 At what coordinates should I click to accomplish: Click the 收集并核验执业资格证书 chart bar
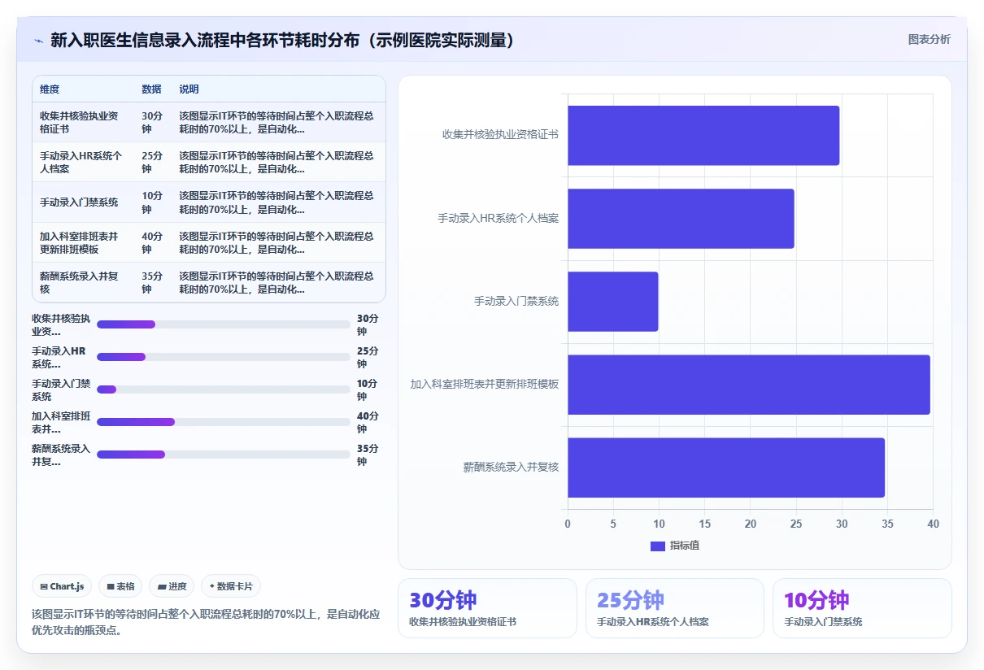tap(703, 135)
